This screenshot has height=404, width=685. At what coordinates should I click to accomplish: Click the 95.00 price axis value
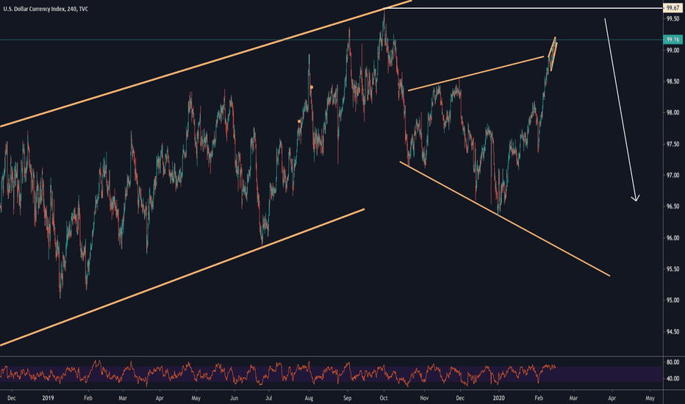point(673,300)
